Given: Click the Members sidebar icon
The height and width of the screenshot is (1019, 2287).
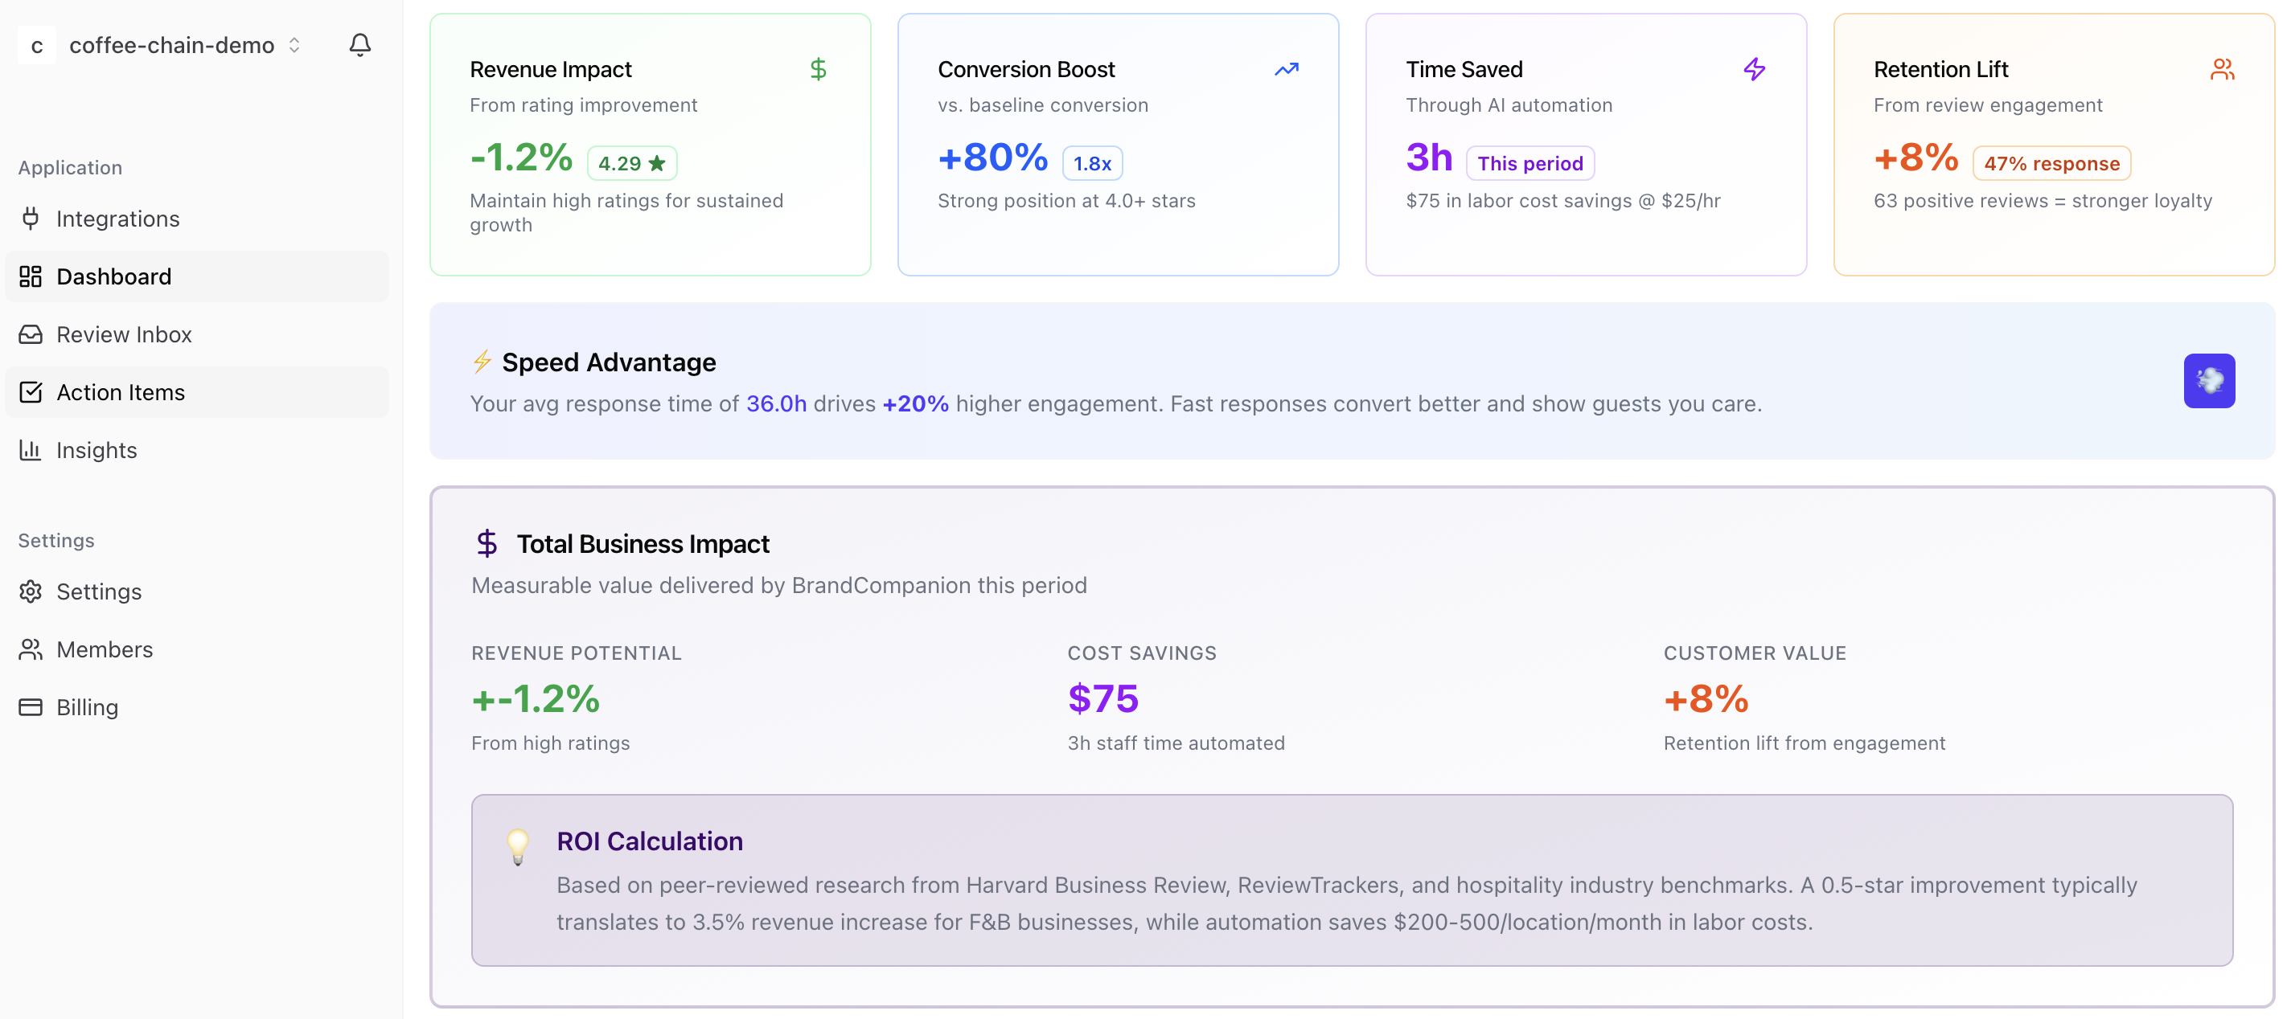Looking at the screenshot, I should 31,649.
